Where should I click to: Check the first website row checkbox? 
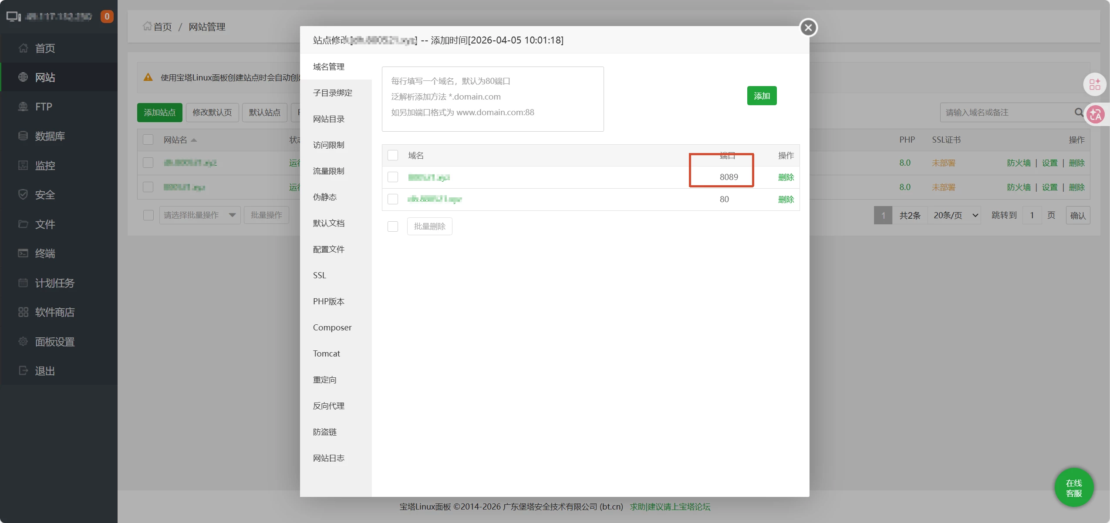tap(148, 163)
